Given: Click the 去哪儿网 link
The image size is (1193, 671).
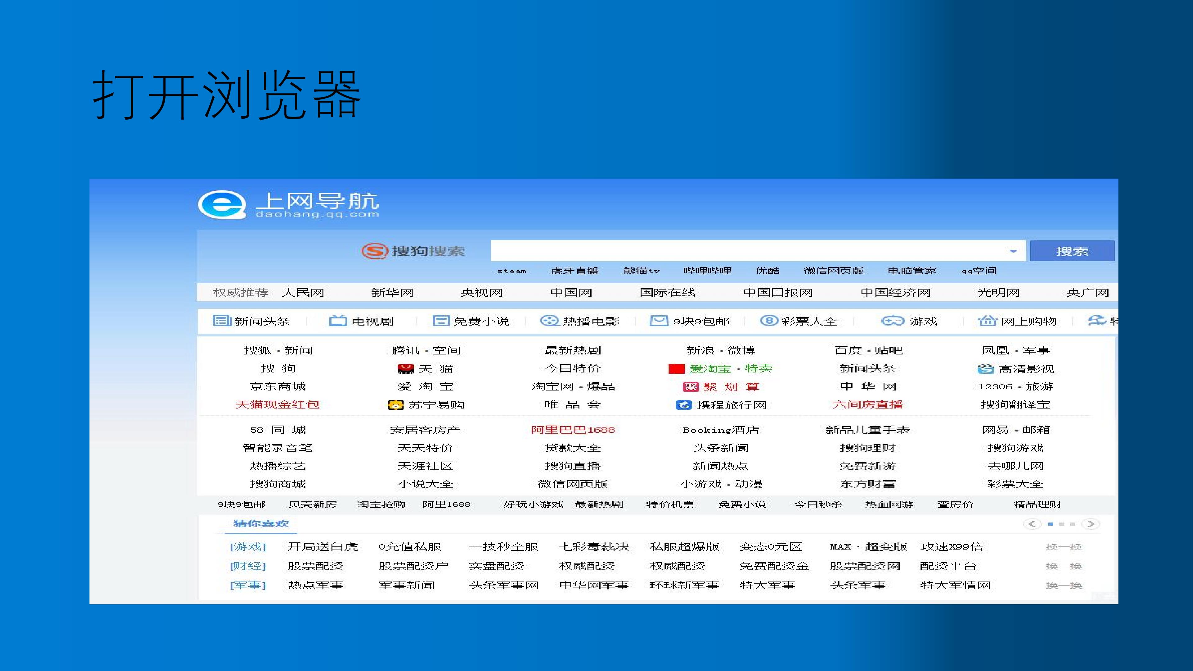Looking at the screenshot, I should pos(1016,466).
